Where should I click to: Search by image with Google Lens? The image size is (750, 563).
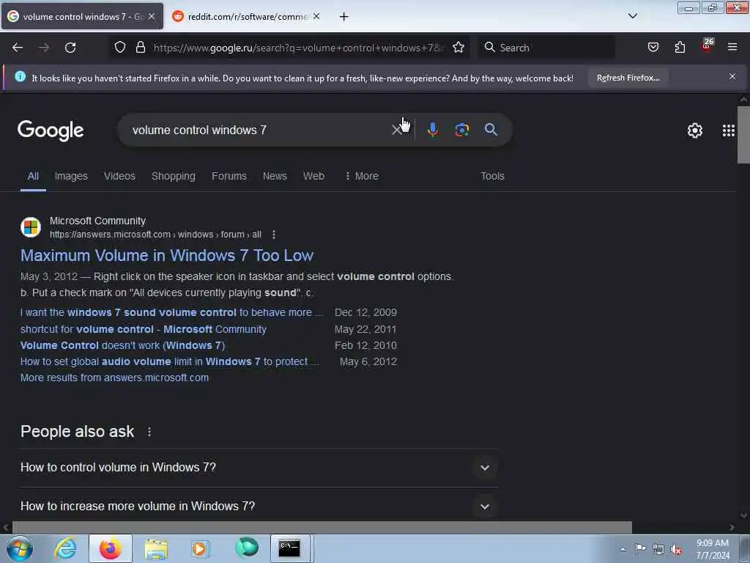tap(461, 130)
